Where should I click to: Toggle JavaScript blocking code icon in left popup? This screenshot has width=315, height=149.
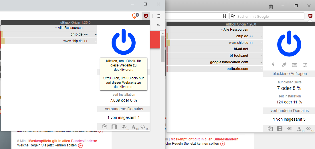tap(143, 127)
